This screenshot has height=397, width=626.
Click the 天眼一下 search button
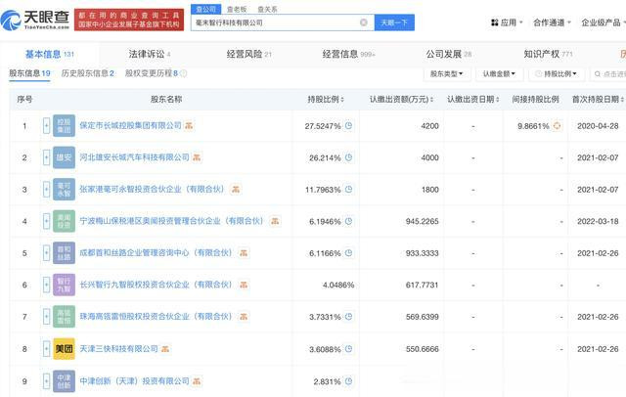[394, 22]
